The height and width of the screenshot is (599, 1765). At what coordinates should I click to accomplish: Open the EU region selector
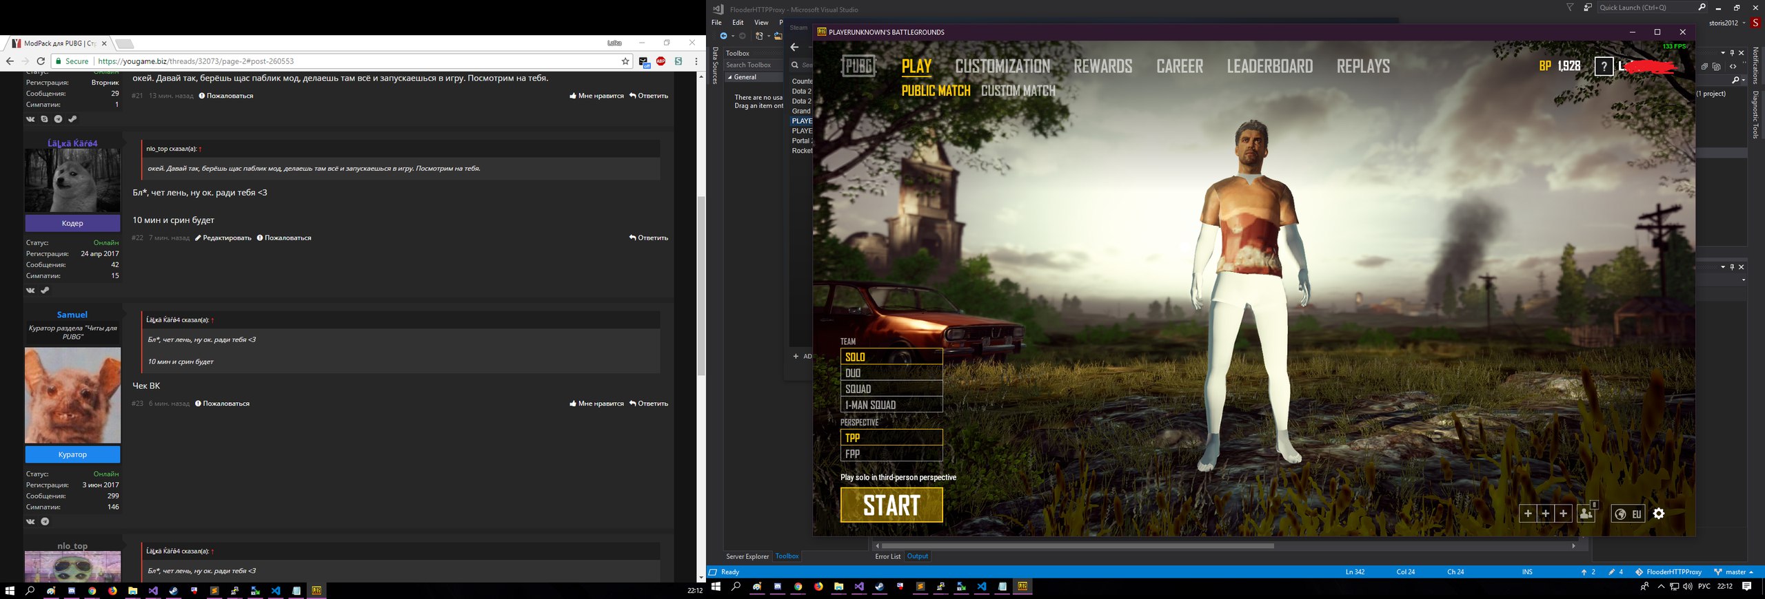click(x=1628, y=514)
